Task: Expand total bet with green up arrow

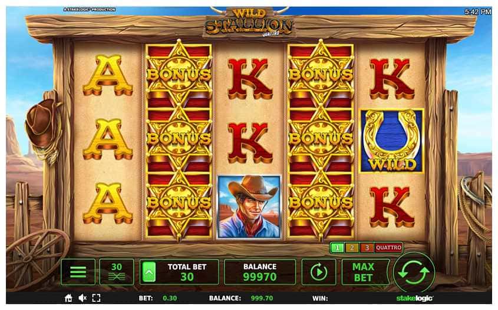Action: pyautogui.click(x=149, y=272)
